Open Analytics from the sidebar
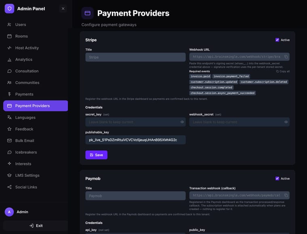Image resolution: width=307 pixels, height=234 pixels. 36,60
